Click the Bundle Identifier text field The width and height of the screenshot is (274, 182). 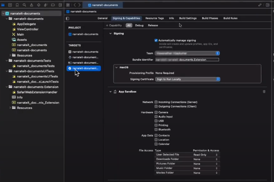[187, 60]
